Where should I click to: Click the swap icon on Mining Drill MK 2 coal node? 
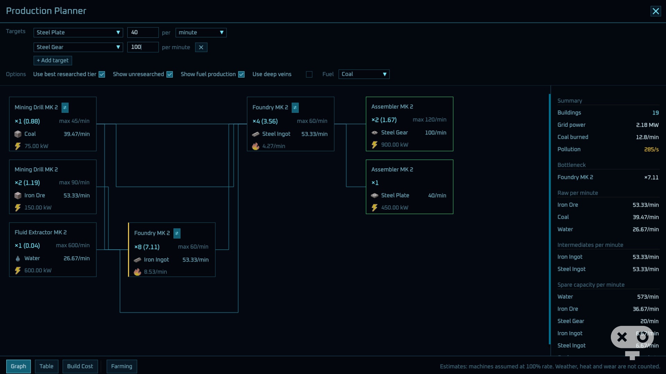(x=65, y=108)
